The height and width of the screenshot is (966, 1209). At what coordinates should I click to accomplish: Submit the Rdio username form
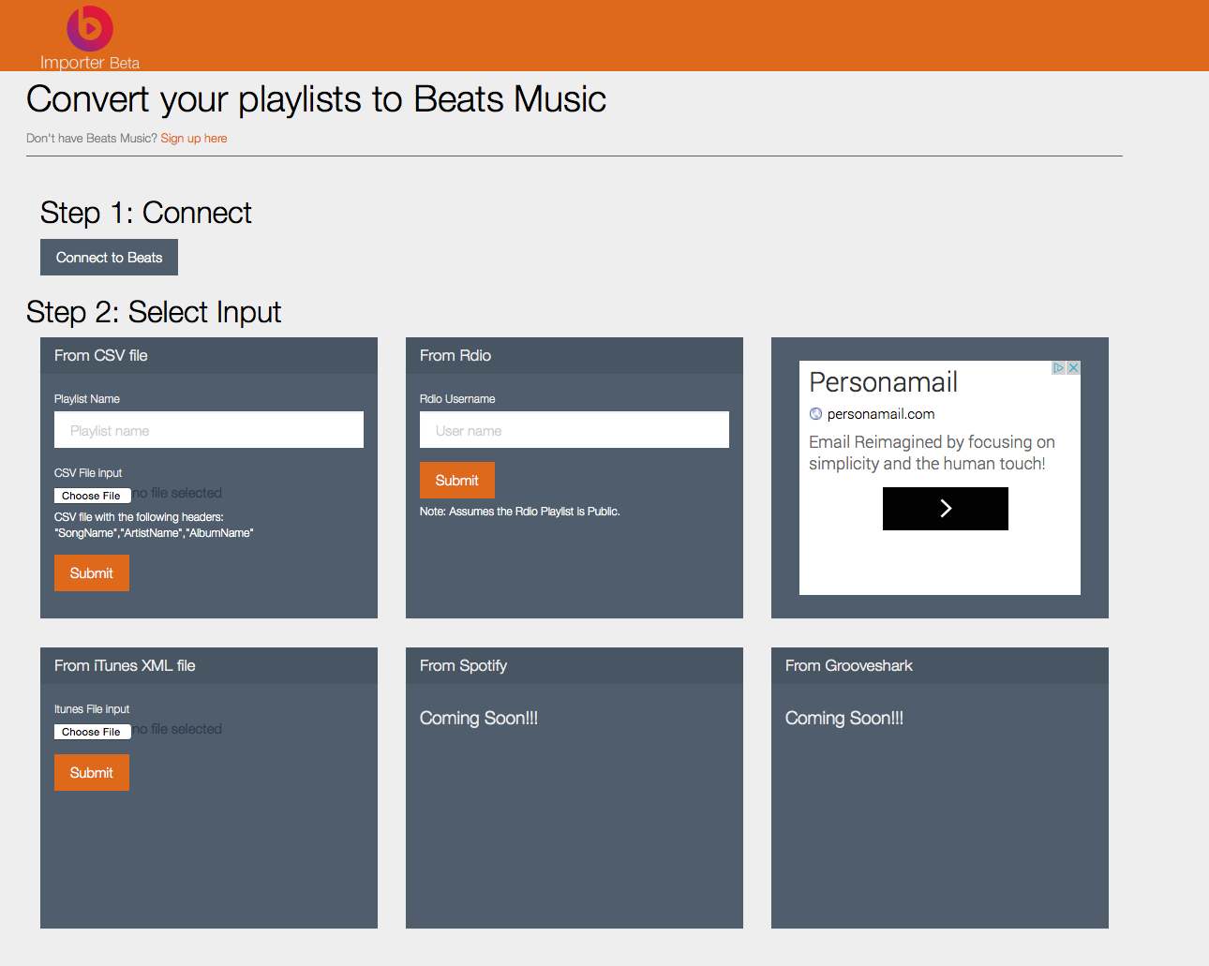(x=457, y=481)
